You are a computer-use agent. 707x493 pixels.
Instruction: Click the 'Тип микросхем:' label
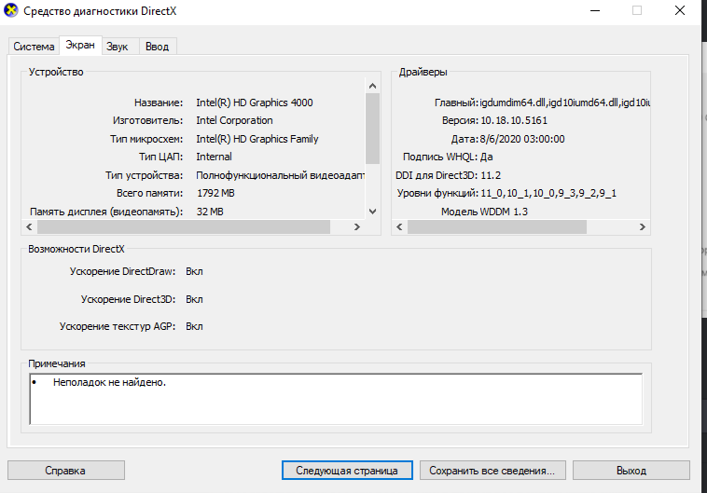(x=146, y=139)
